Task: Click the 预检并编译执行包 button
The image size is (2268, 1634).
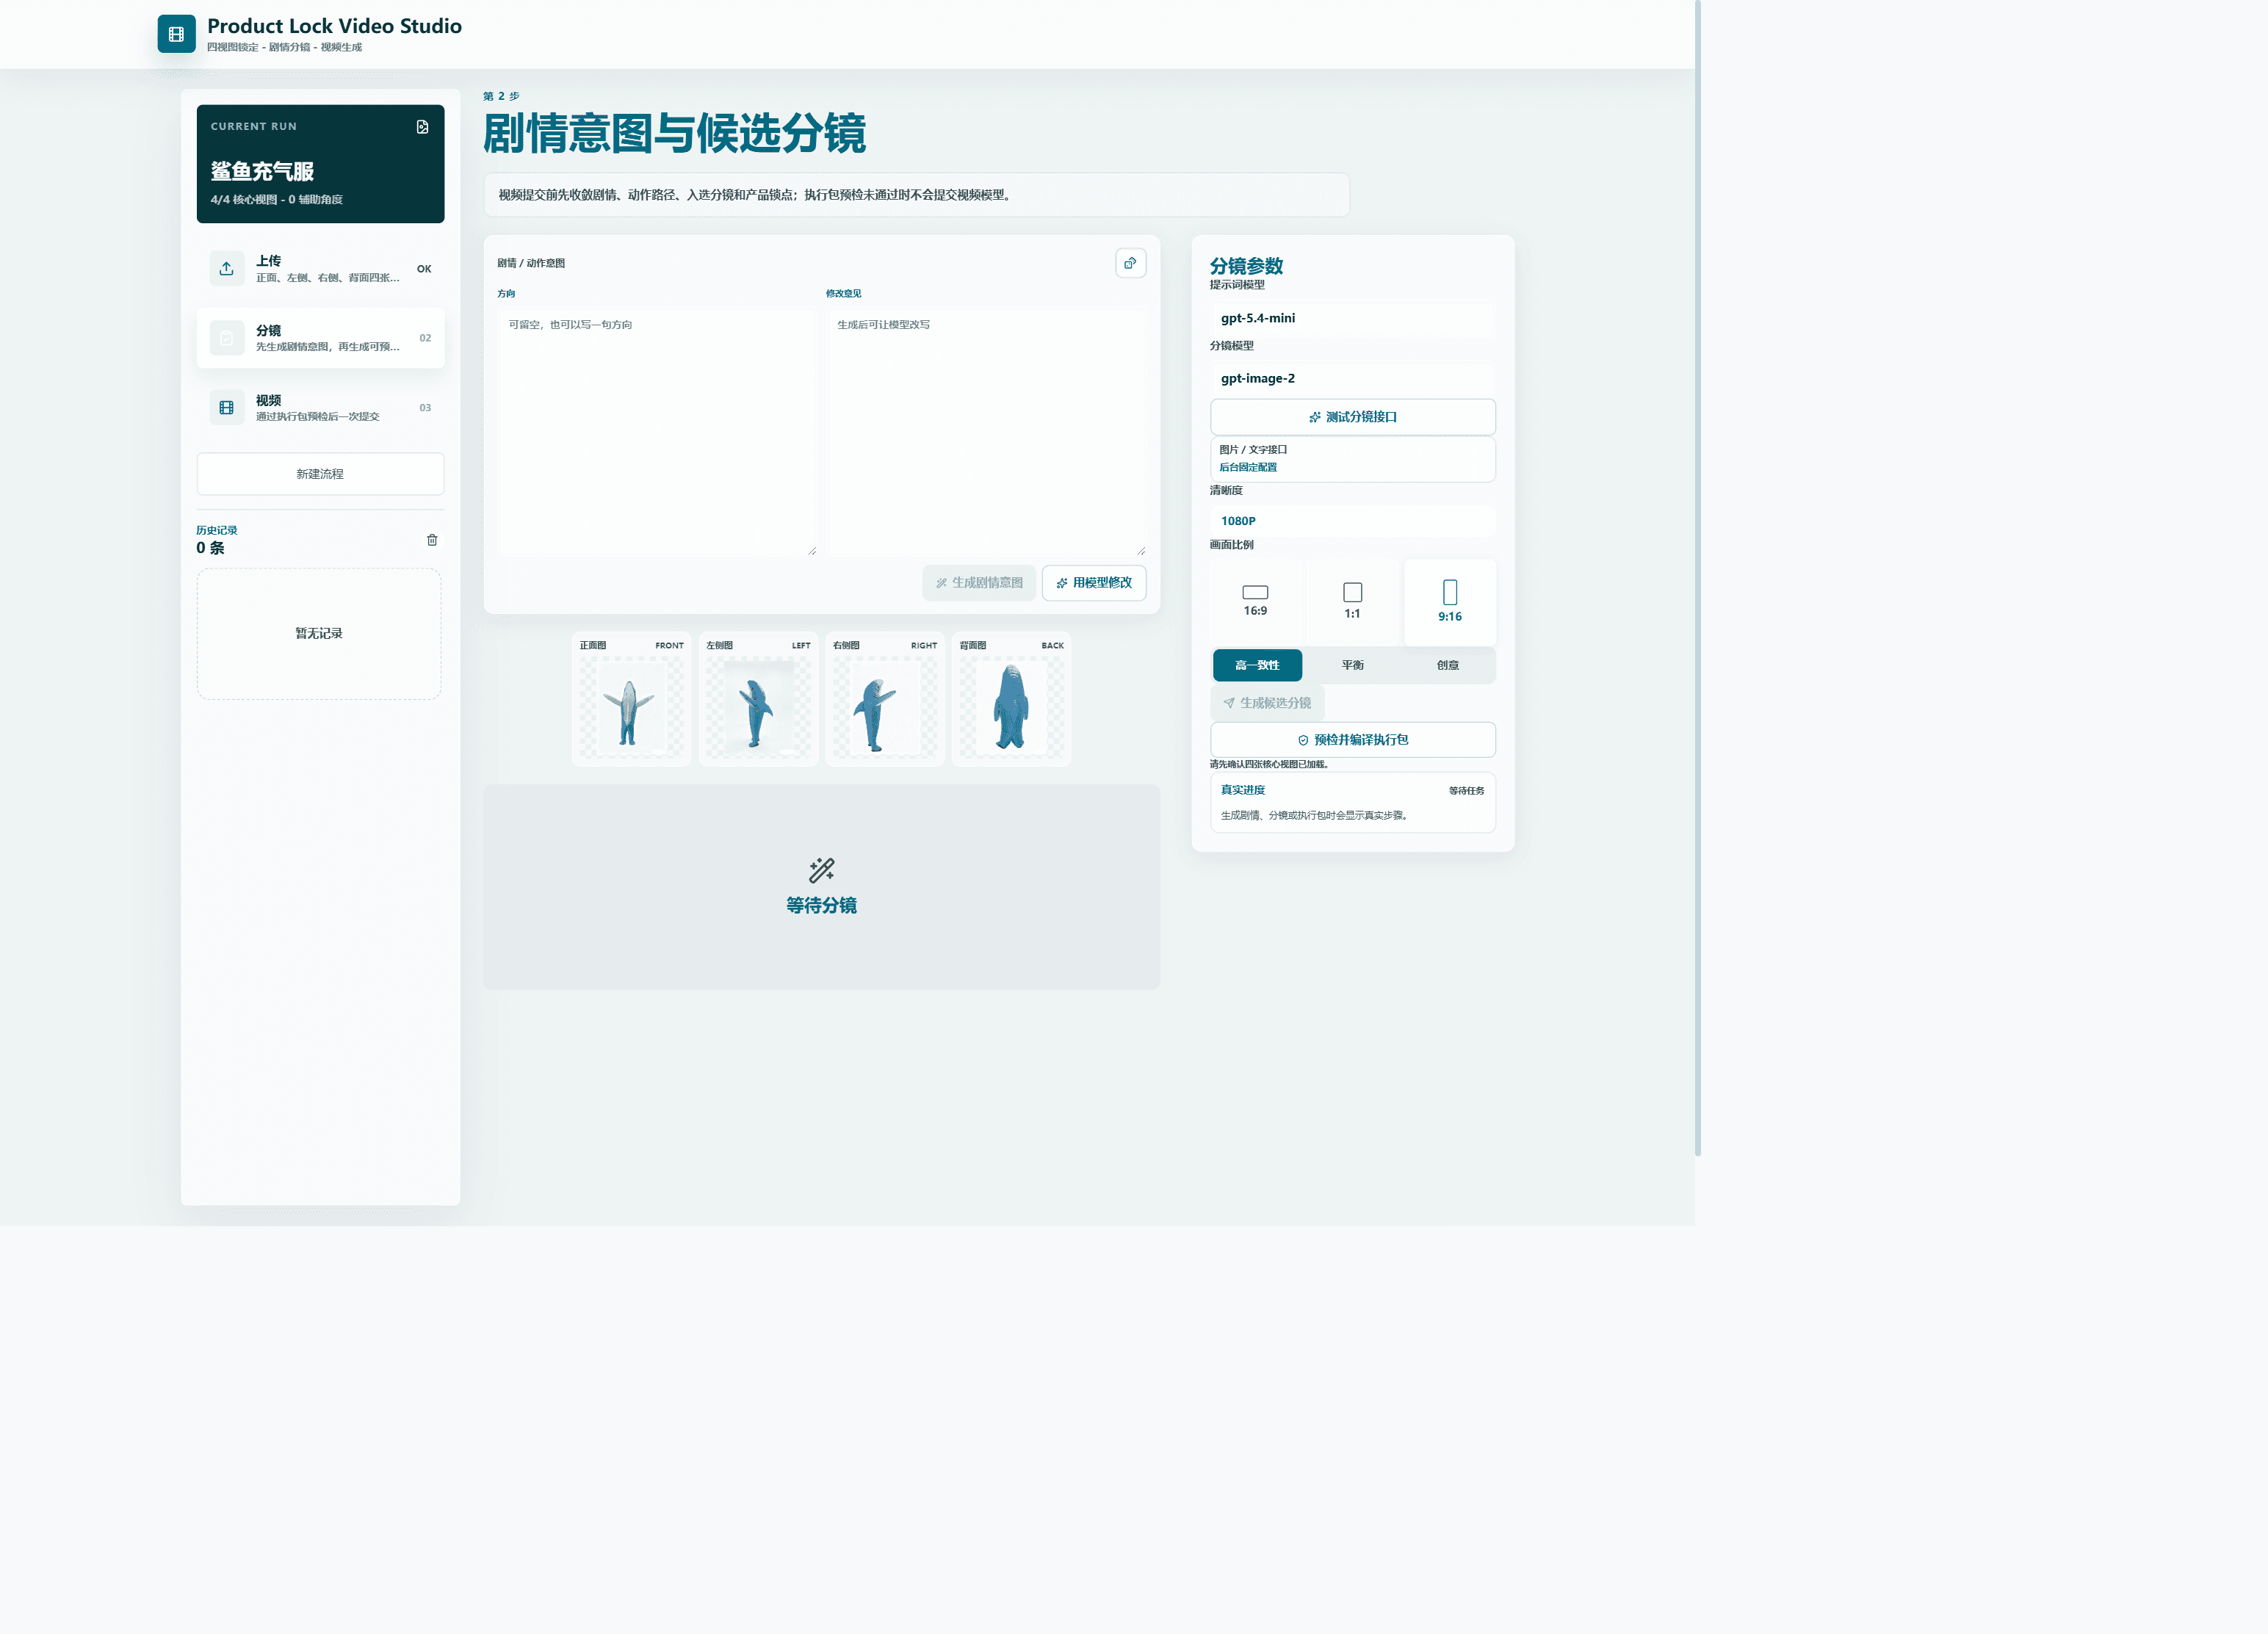Action: (1352, 740)
